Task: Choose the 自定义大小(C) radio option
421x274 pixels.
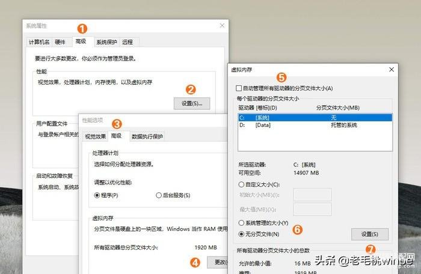Action: [x=242, y=184]
